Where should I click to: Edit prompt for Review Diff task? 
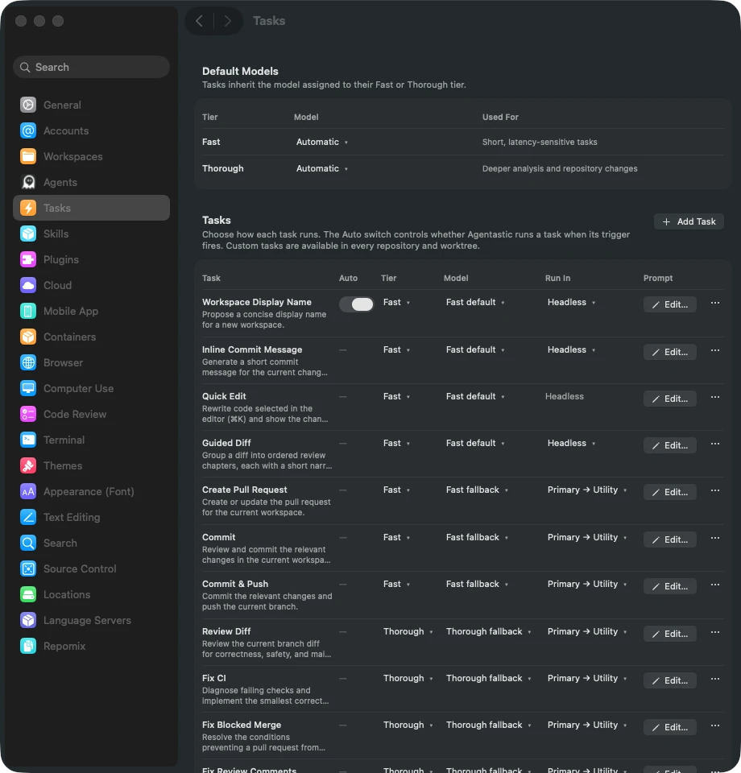pos(669,634)
